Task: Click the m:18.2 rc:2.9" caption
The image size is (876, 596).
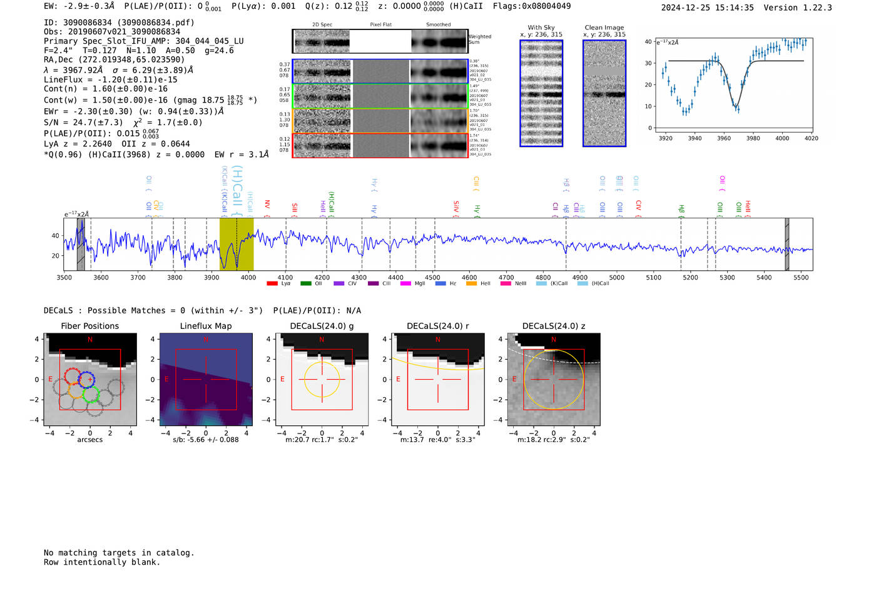Action: pos(554,440)
